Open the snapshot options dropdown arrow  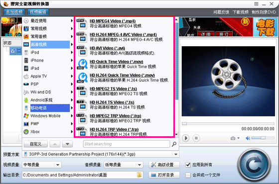click(x=239, y=138)
